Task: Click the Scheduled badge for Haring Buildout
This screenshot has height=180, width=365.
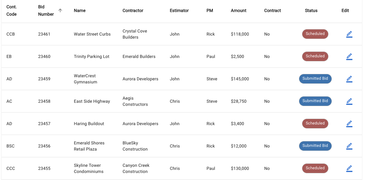Action: tap(315, 124)
